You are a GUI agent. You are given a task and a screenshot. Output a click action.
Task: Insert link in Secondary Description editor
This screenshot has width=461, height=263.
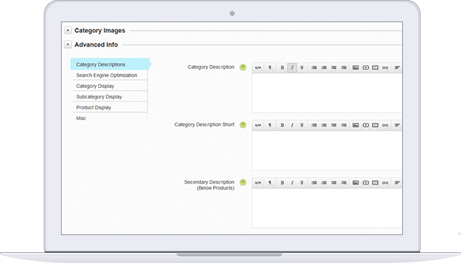click(385, 183)
